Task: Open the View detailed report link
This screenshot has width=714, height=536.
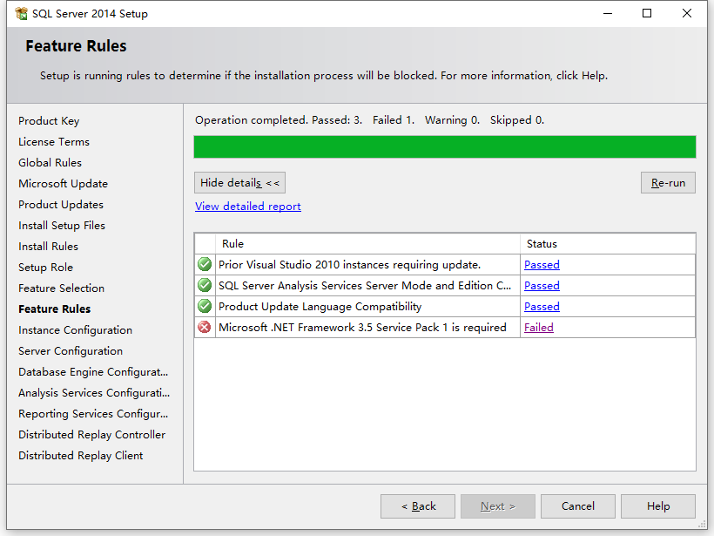Action: coord(247,206)
